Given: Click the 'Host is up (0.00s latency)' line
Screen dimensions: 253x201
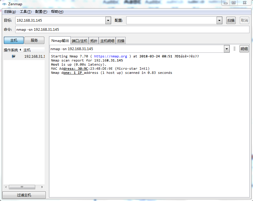Looking at the screenshot, I should pos(79,64).
